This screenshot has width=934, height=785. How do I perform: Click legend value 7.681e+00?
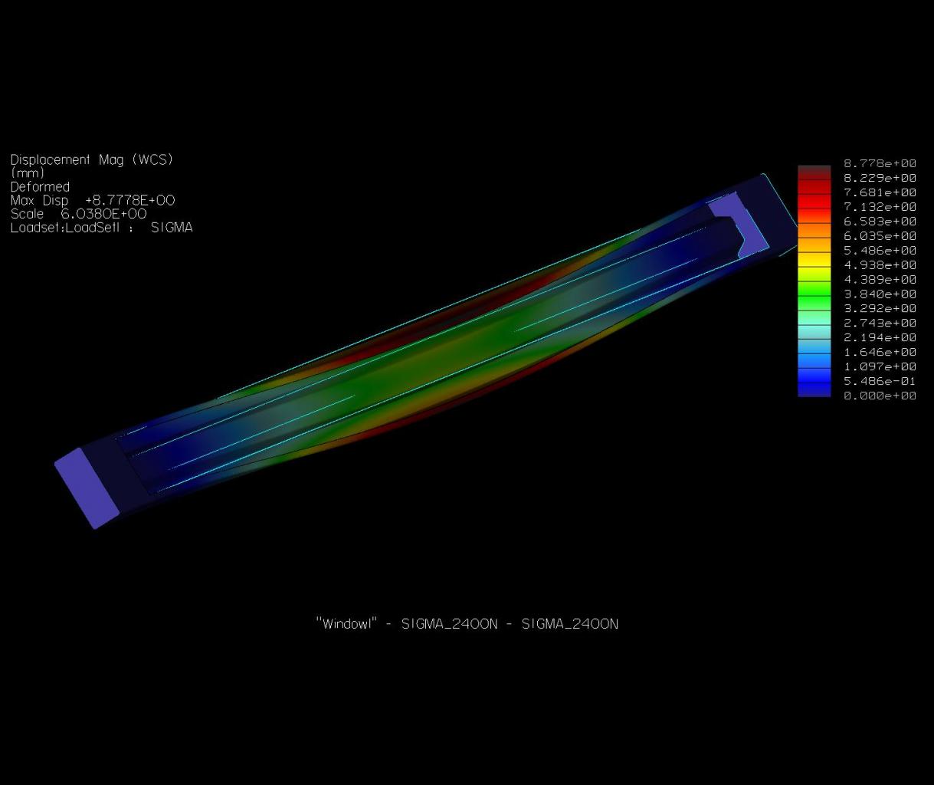[880, 192]
